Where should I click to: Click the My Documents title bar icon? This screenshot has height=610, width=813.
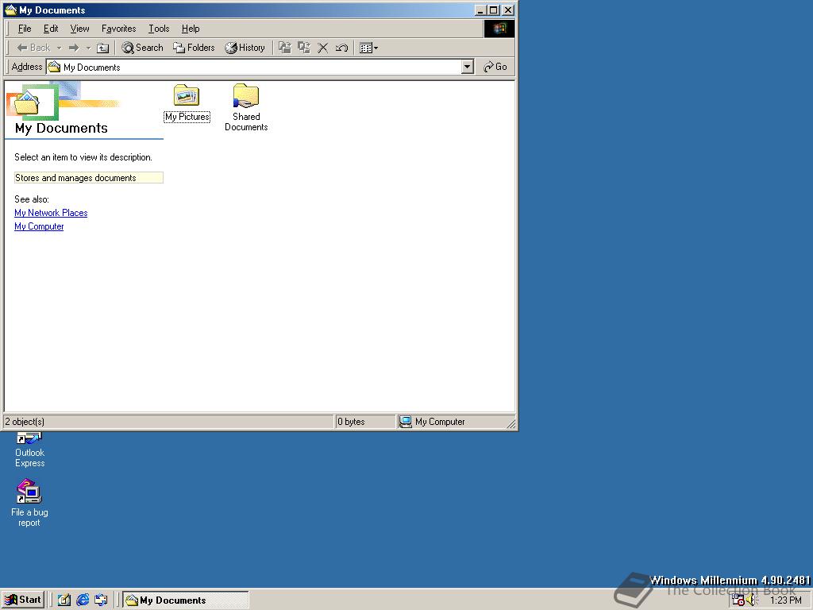(x=11, y=10)
